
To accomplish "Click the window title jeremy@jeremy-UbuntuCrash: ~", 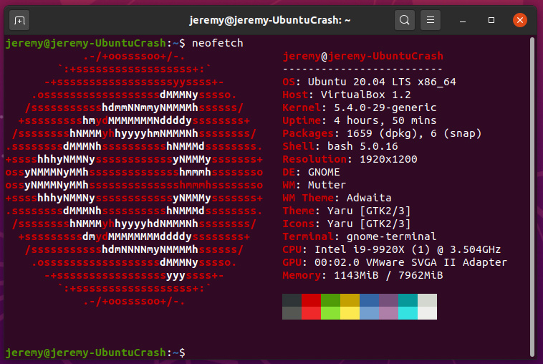I will [x=270, y=21].
